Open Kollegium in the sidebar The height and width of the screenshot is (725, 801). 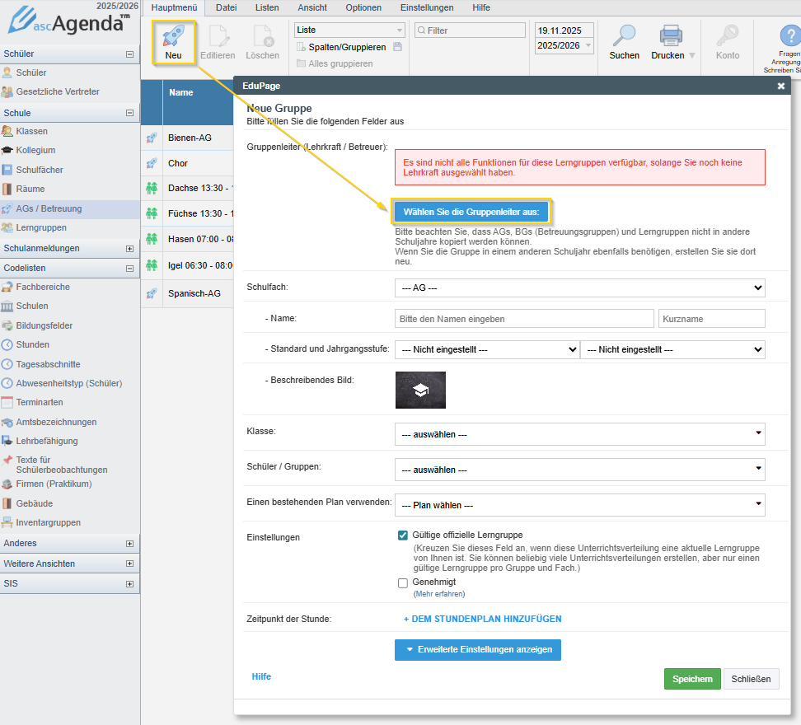[35, 150]
